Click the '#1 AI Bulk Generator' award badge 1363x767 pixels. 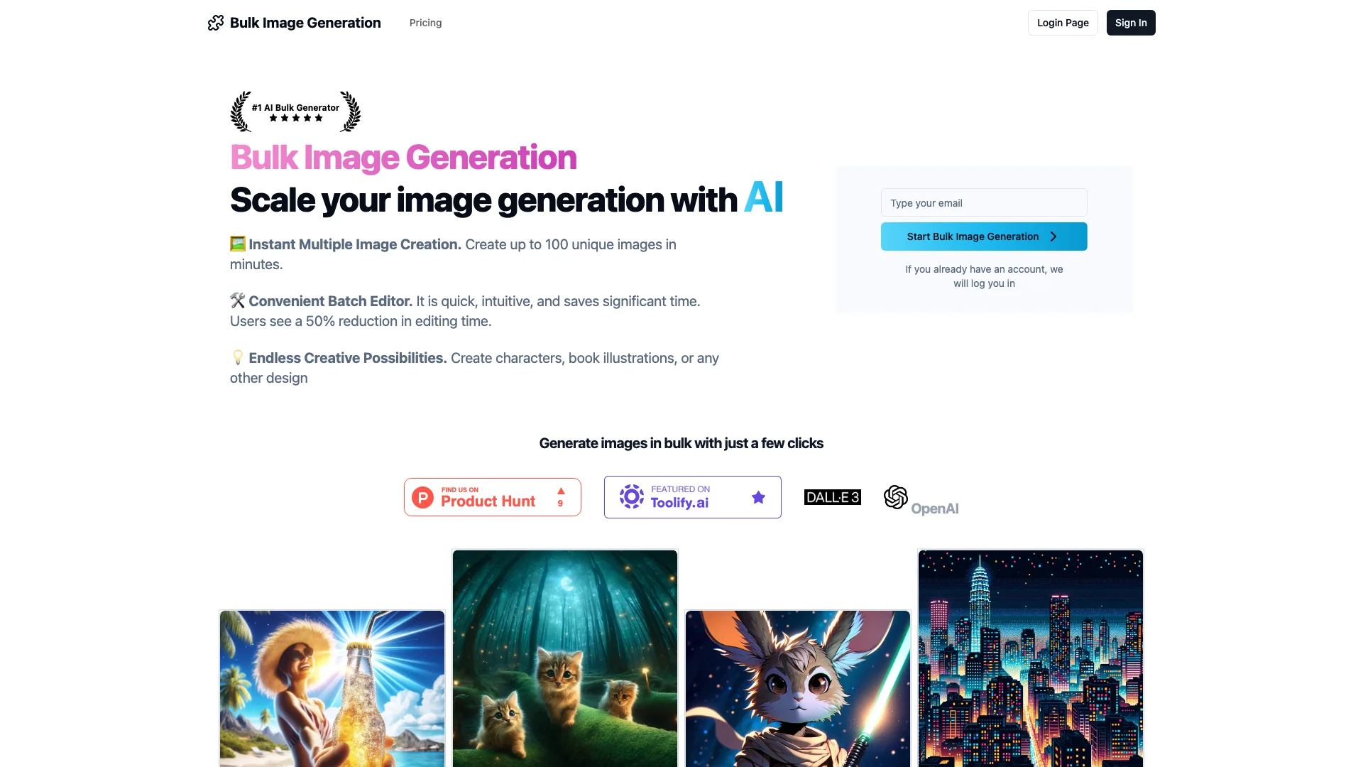pyautogui.click(x=296, y=111)
